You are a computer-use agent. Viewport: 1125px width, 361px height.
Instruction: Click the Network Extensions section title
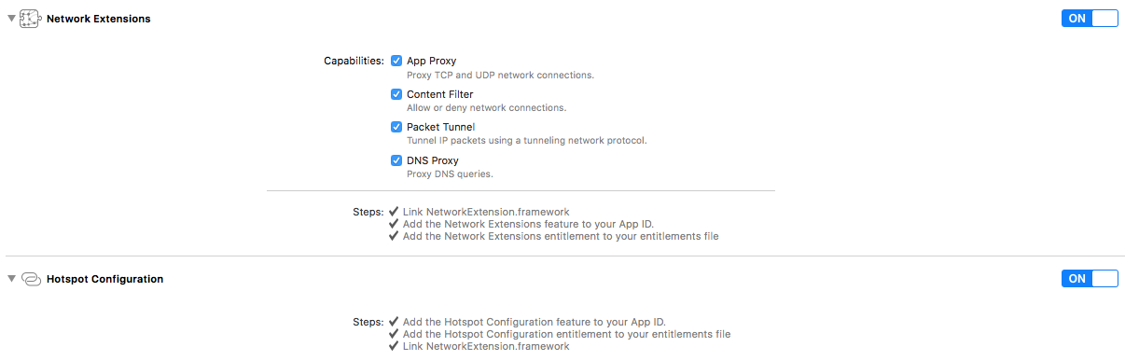click(99, 19)
